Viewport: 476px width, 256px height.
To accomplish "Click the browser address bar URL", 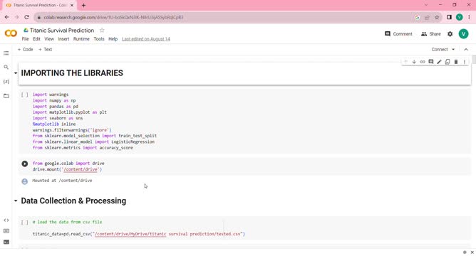I will 113,18.
